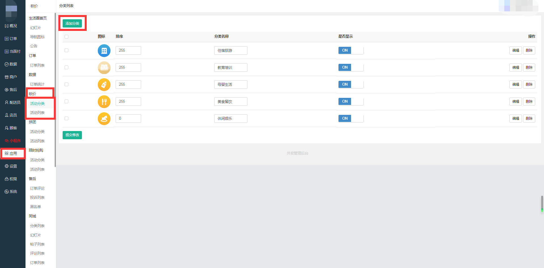The height and width of the screenshot is (268, 544).
Task: Tick the checkbox for the 母婴生活 row
Action: point(66,84)
